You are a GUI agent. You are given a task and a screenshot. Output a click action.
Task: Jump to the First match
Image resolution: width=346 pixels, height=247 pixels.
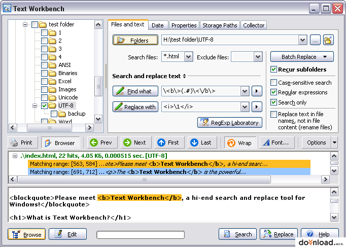pyautogui.click(x=169, y=143)
